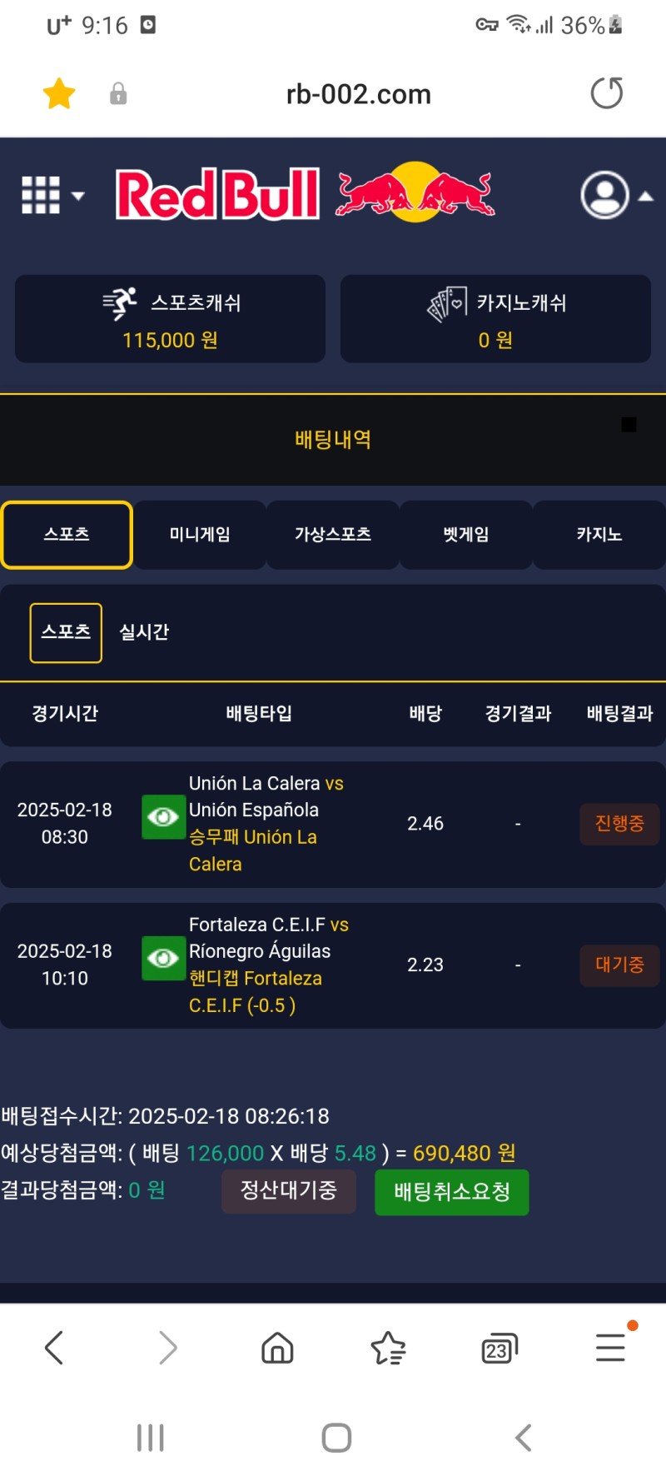Switch to the 가상스포츠 tab

click(333, 535)
